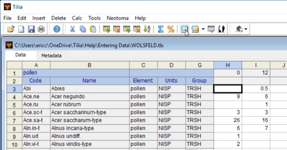Select the Data tab

(x=20, y=55)
